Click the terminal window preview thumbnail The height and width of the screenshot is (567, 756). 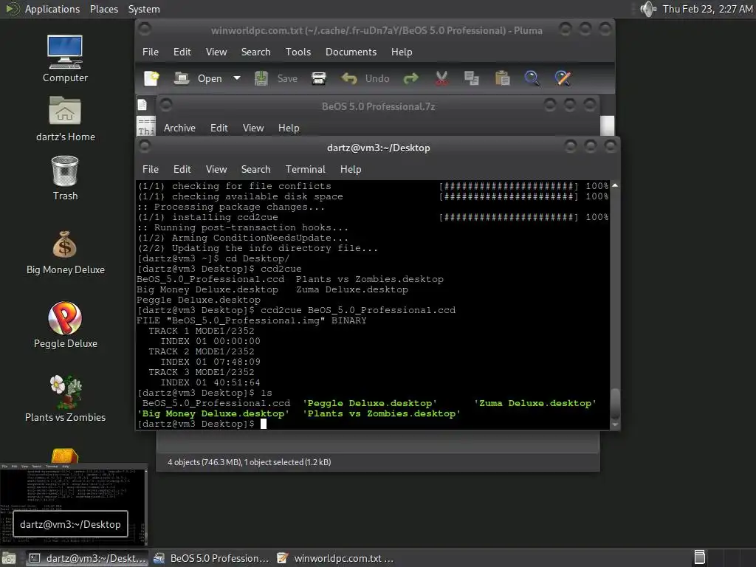coord(73,504)
